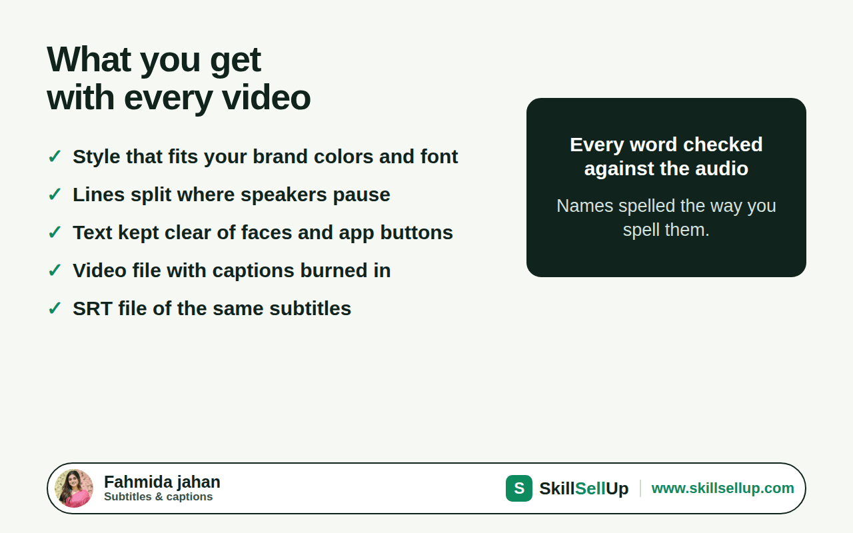Click the SkillSellUp green S logo icon
The width and height of the screenshot is (853, 533).
click(x=519, y=488)
